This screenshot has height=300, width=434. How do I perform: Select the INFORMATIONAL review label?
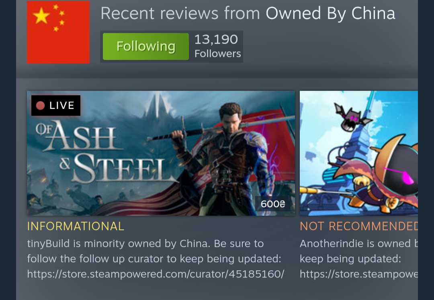coord(76,227)
